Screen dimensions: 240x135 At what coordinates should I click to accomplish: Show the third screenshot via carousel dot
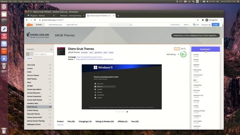pyautogui.click(x=121, y=112)
